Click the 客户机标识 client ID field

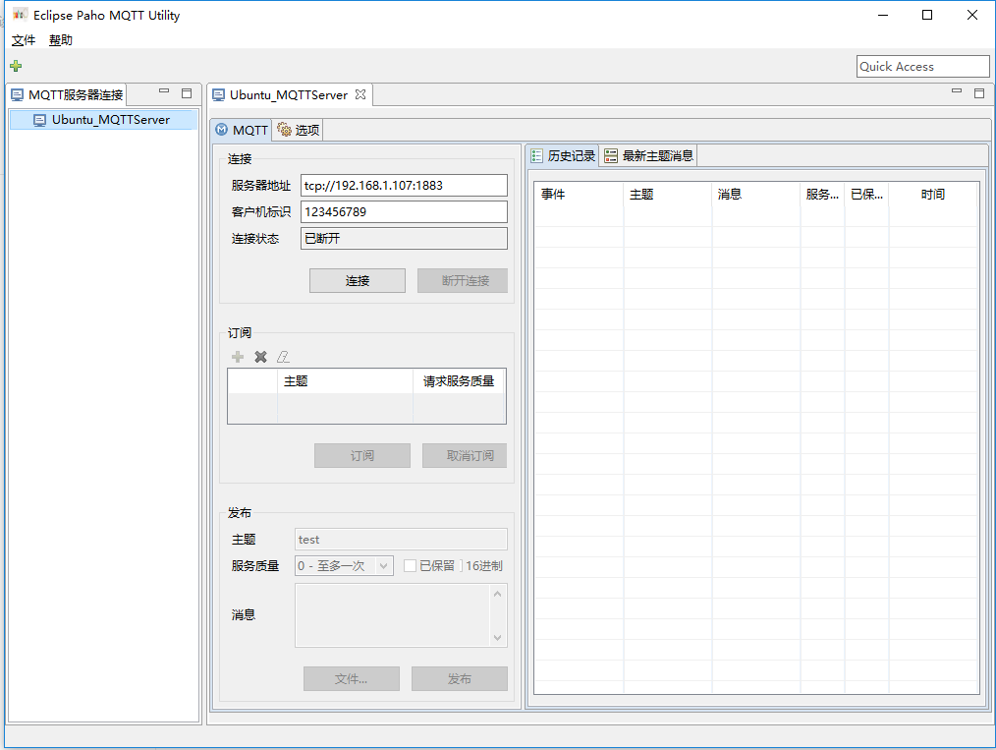coord(404,212)
